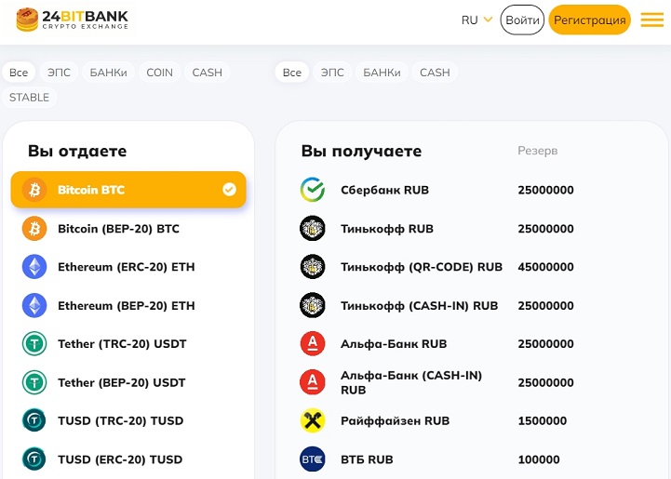The image size is (671, 479).
Task: Click the TUSD (TRC-20) coin icon
Action: pyautogui.click(x=34, y=420)
